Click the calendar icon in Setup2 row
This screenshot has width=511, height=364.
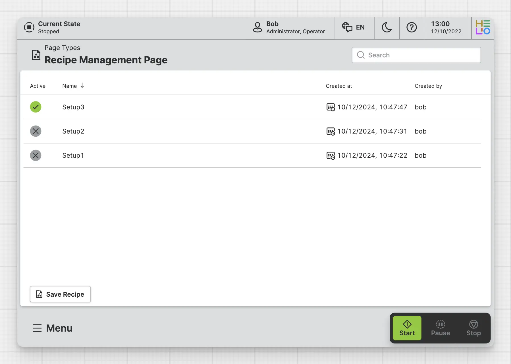pos(331,131)
